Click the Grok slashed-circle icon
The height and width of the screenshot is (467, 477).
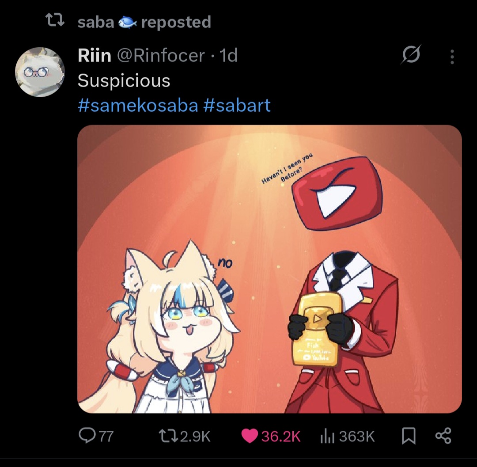coord(411,55)
